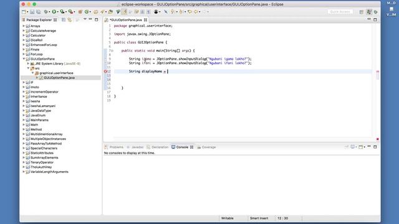Collapse main method fold marker at line 7
Screen dimensions: 399x224
click(112, 51)
